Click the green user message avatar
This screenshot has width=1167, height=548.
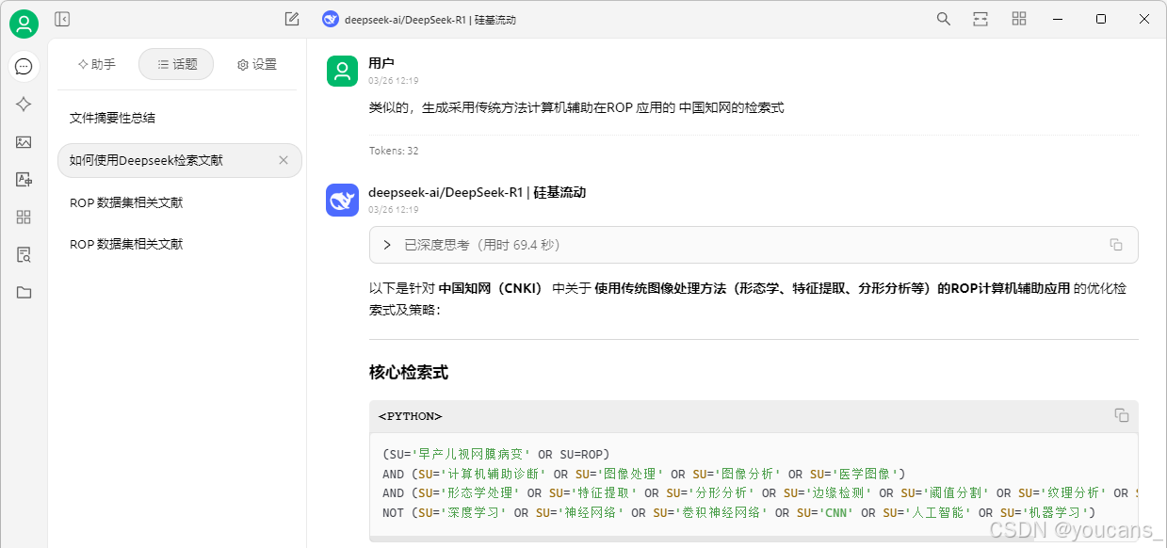tap(342, 71)
